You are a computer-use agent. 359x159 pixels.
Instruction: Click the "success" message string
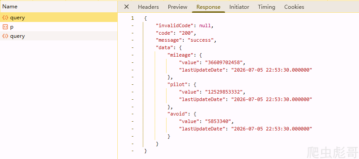(x=200, y=40)
